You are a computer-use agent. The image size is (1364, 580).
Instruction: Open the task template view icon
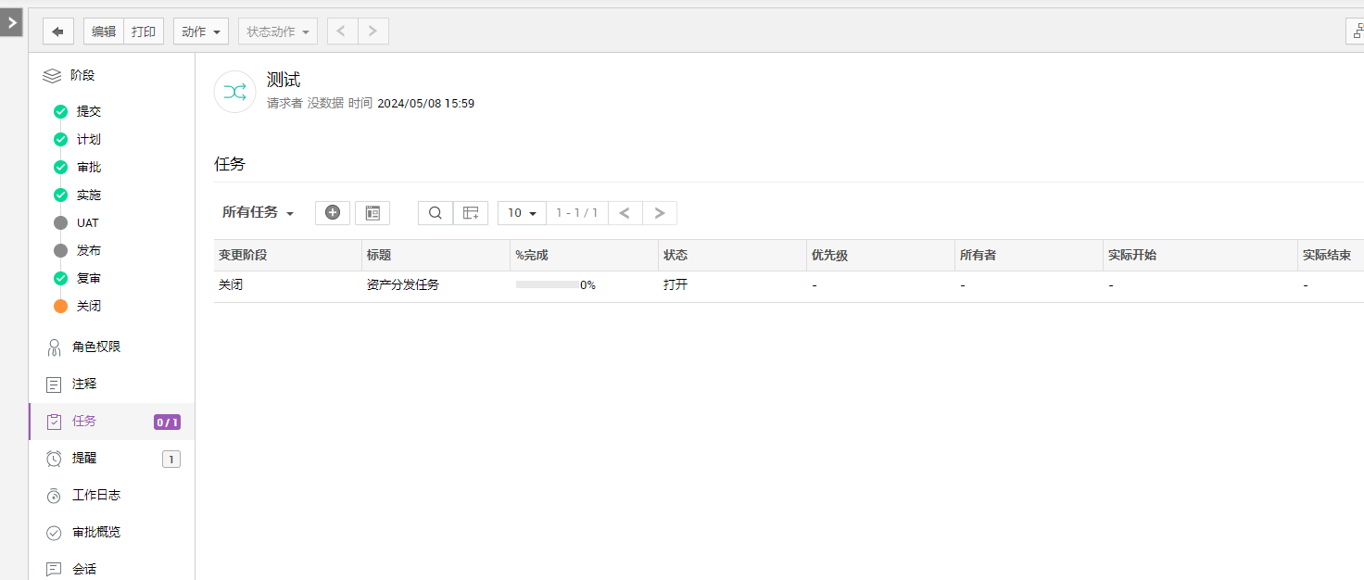coord(373,213)
